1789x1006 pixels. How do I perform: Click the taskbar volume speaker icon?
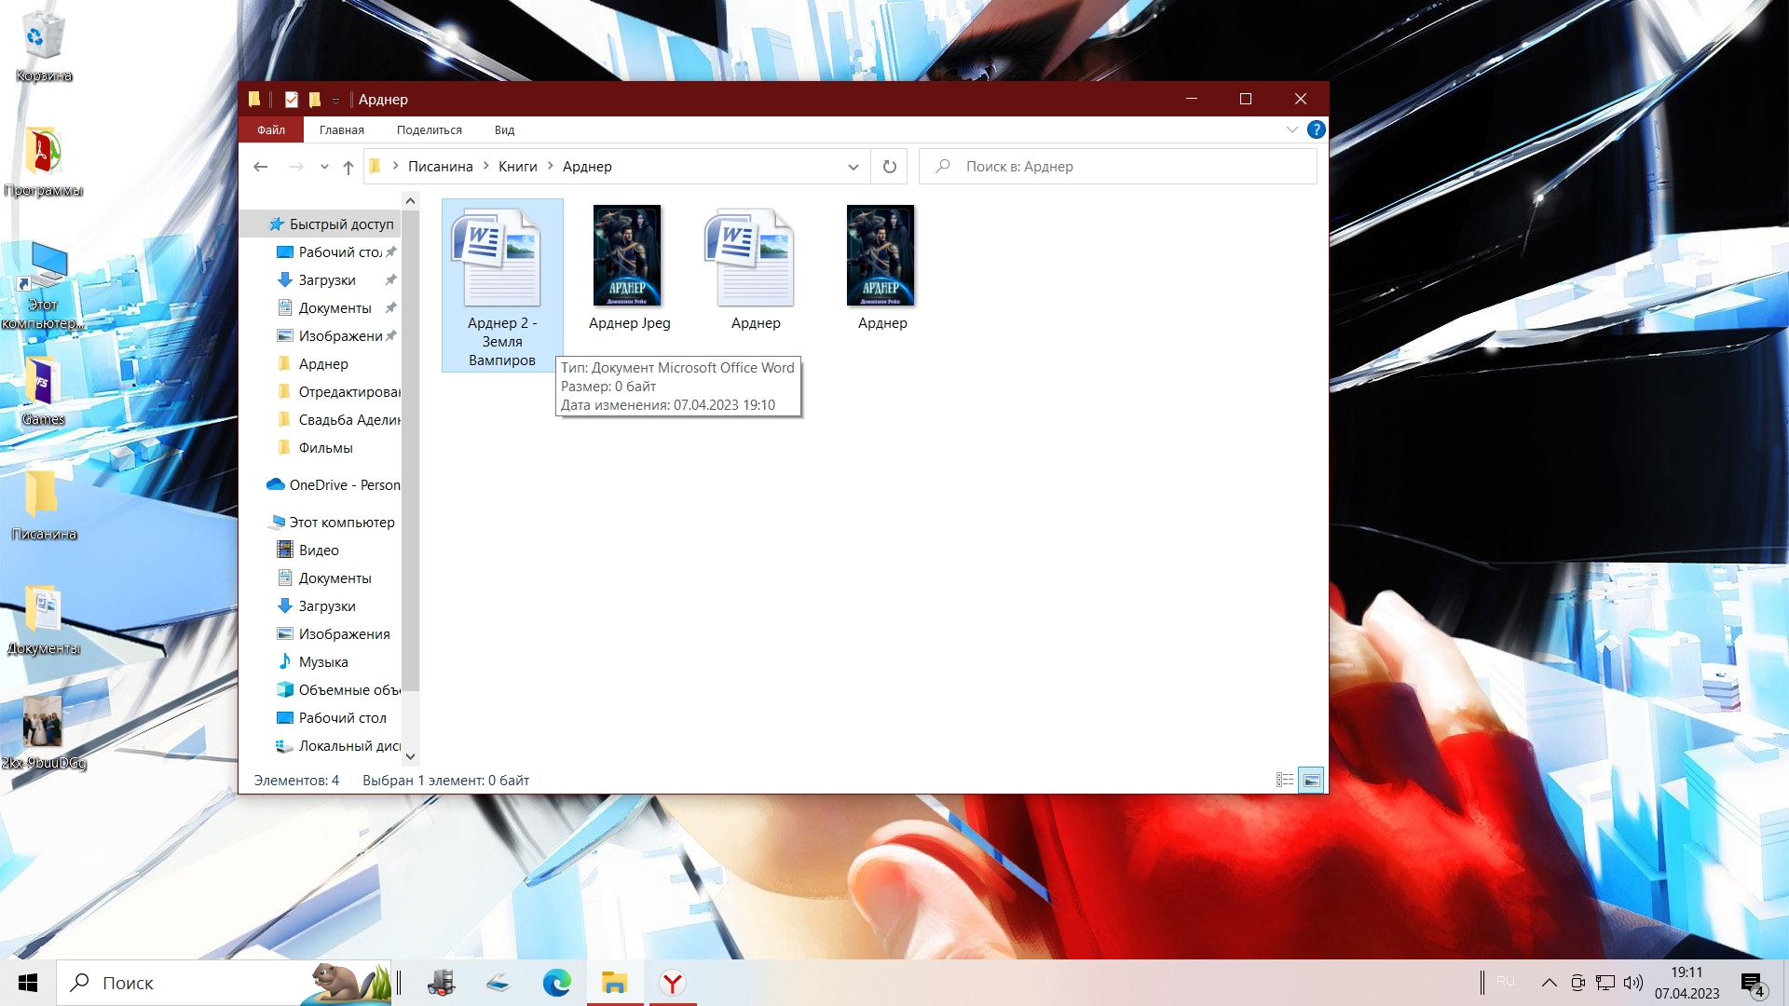1632,983
